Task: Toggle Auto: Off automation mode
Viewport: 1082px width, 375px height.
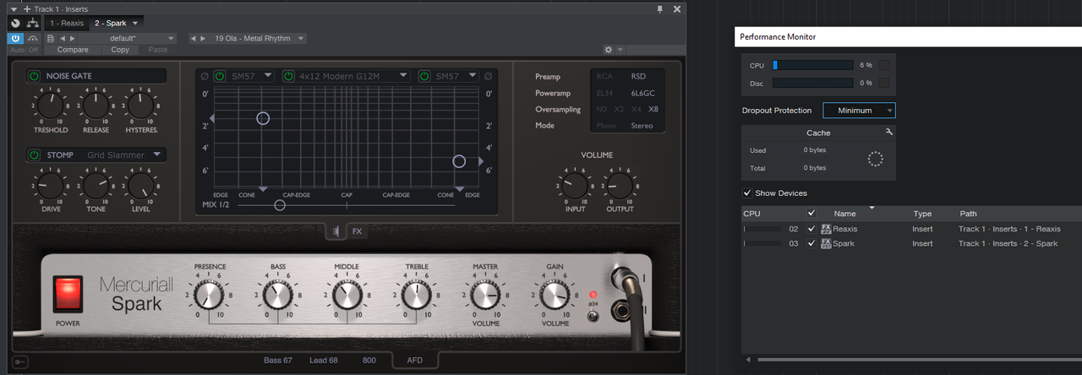Action: (x=24, y=50)
